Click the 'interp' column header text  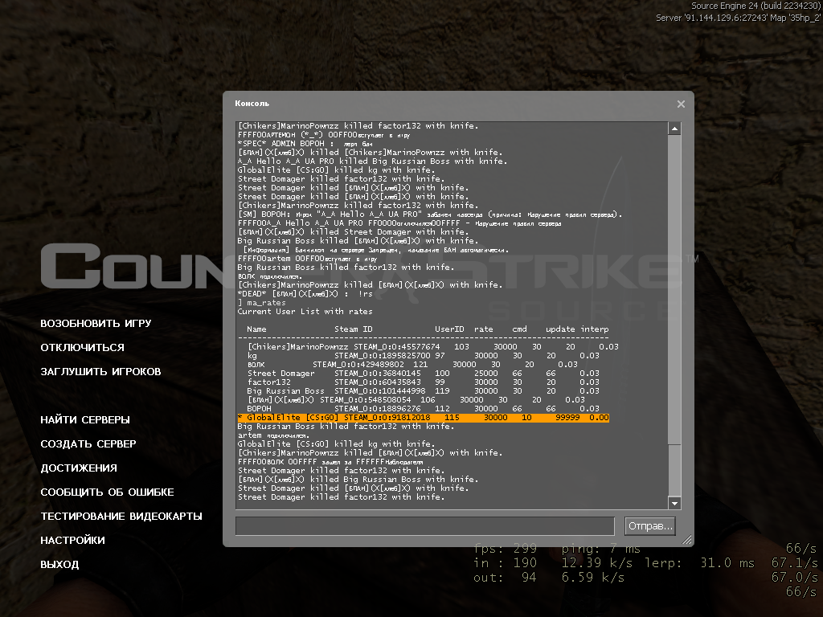point(595,329)
